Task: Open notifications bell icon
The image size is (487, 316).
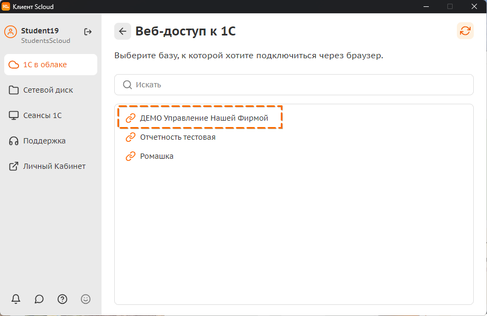Action: click(x=16, y=299)
